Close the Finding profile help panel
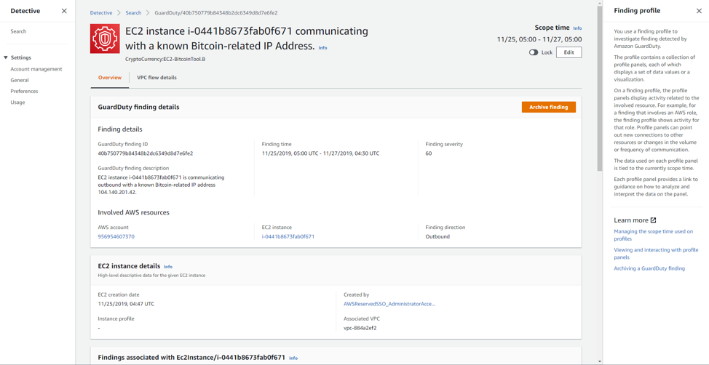 (x=699, y=11)
